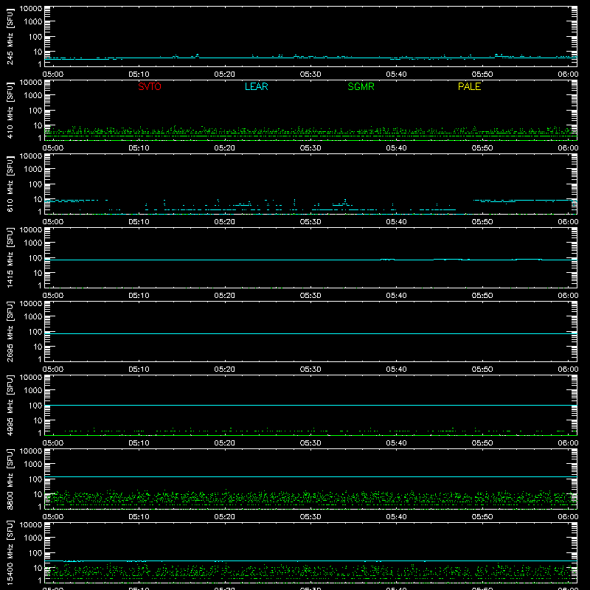The height and width of the screenshot is (590, 590).
Task: Select the 1415 MHz [SFU] axis title
Action: 10,257
